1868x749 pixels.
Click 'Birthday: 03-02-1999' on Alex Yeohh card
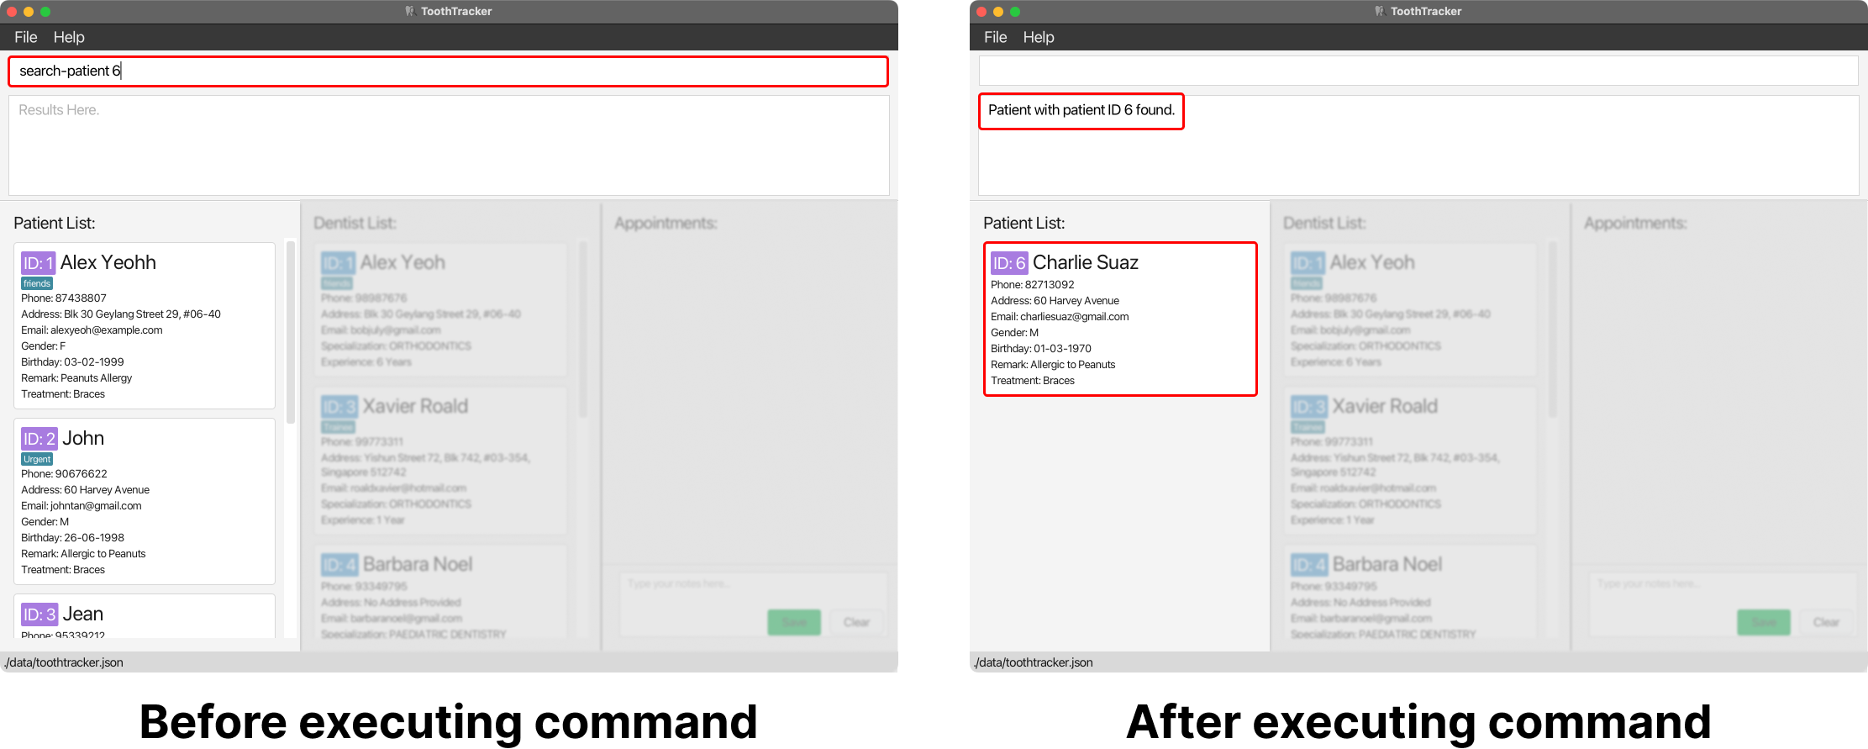click(x=72, y=362)
